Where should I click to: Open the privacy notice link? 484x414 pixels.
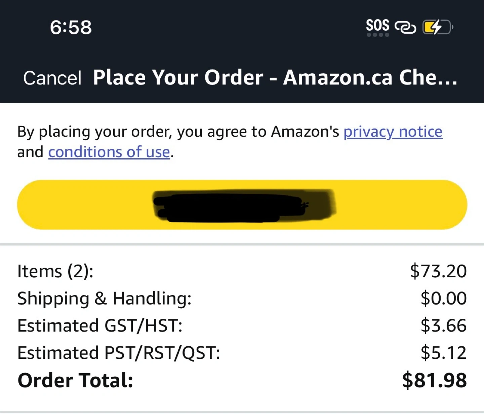pos(393,132)
